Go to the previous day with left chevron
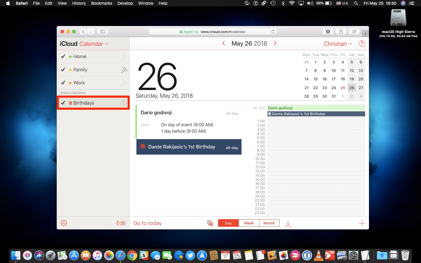Screen dimensions: 421x263 pyautogui.click(x=224, y=43)
